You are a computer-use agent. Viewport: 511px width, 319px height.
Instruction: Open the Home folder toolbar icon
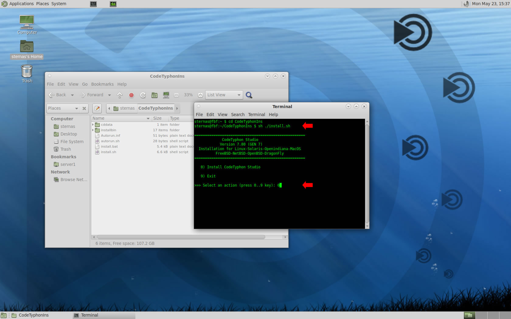tap(155, 95)
